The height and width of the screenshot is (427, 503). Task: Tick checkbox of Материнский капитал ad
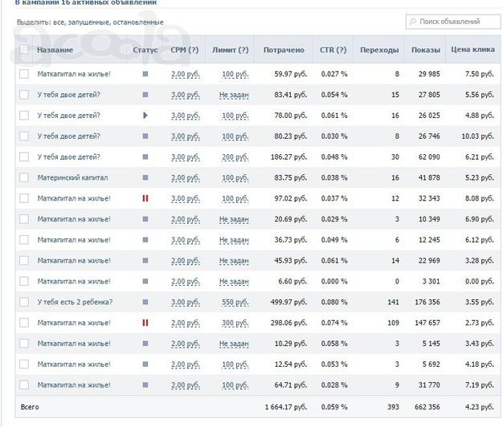(x=24, y=177)
